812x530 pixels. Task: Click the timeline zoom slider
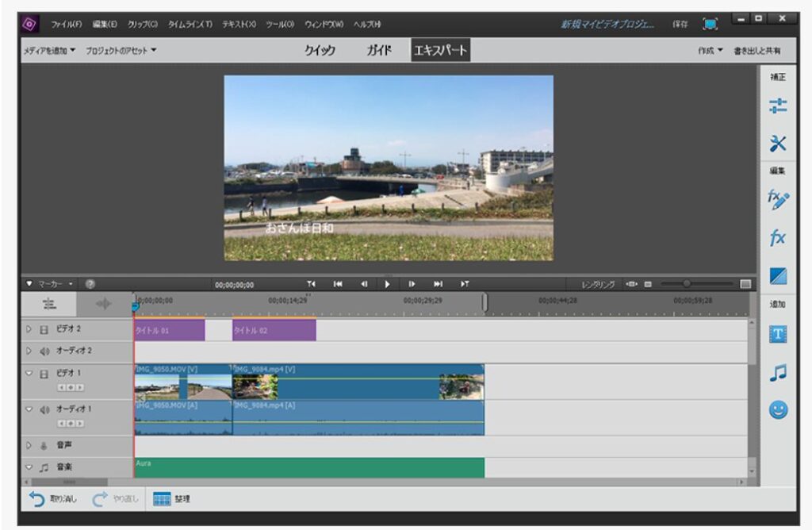(687, 284)
